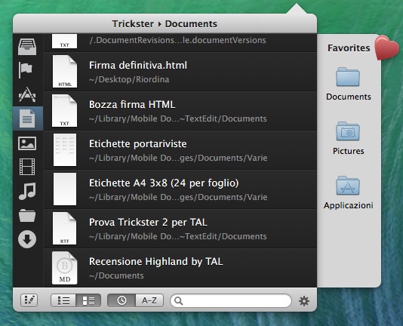Open the settings gear menu
403x326 pixels.
point(304,301)
